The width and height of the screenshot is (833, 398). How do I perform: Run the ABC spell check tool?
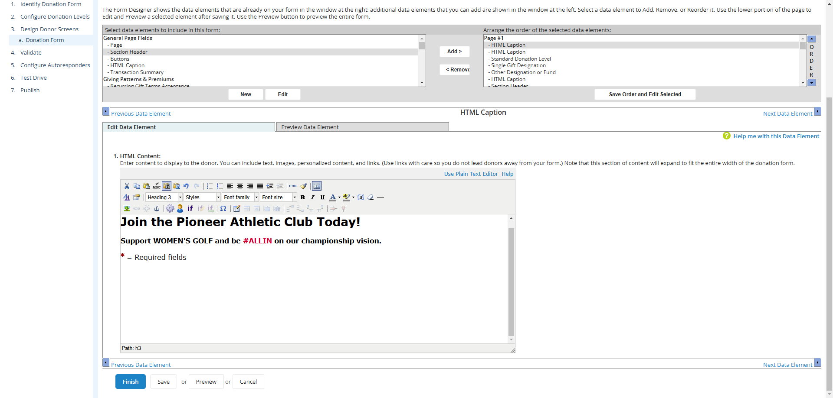(157, 186)
